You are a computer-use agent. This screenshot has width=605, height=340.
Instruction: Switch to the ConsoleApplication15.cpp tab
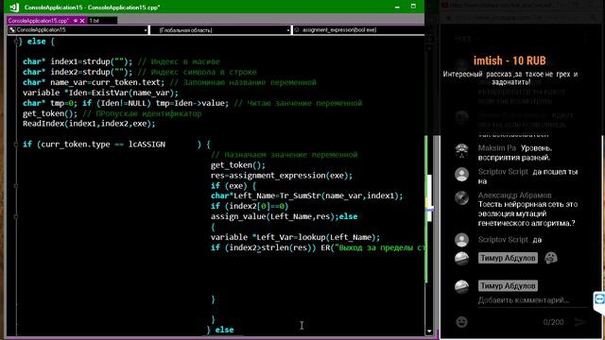tap(38, 21)
